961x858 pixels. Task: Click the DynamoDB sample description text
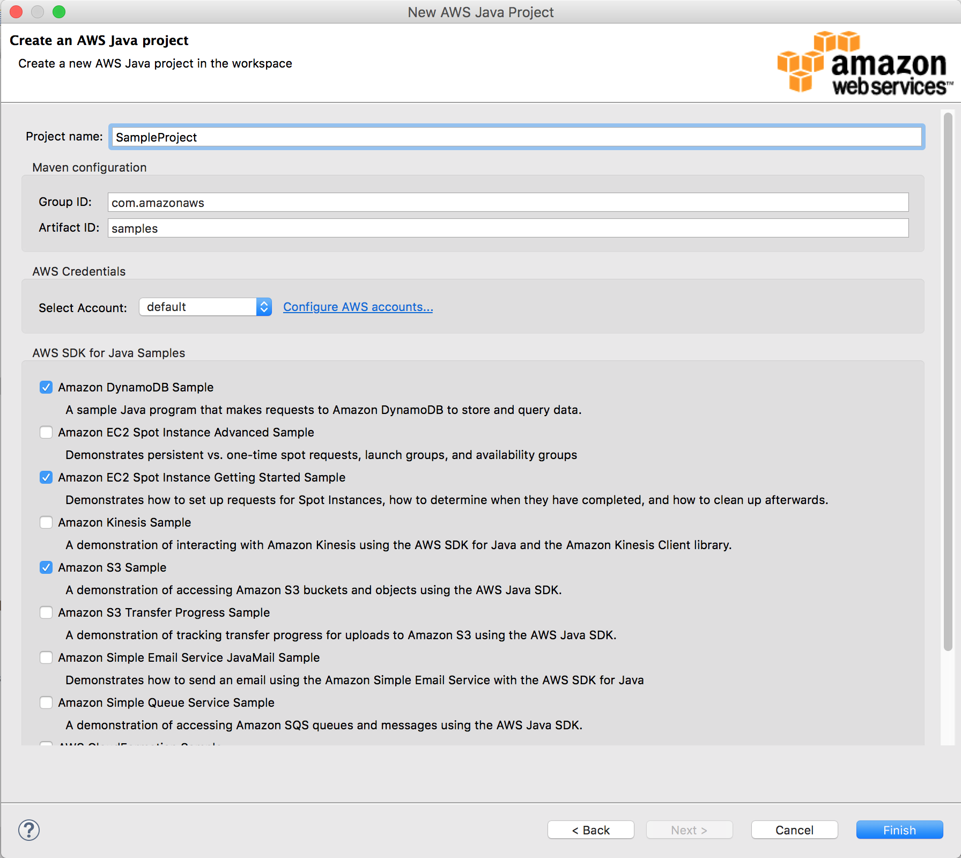(323, 410)
